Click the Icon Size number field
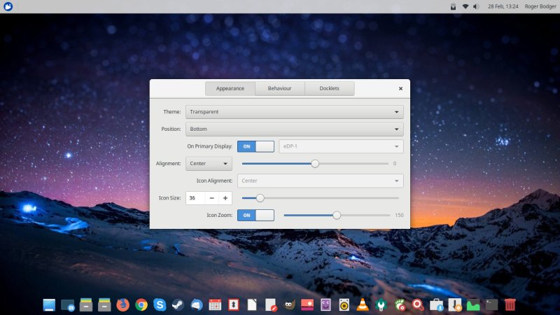Viewport: 560px width, 315px height. coord(195,198)
